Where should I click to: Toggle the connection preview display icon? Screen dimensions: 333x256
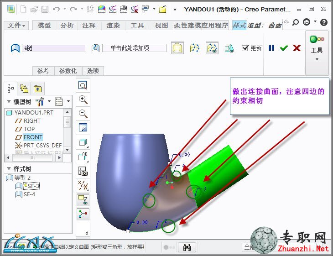(x=212, y=48)
